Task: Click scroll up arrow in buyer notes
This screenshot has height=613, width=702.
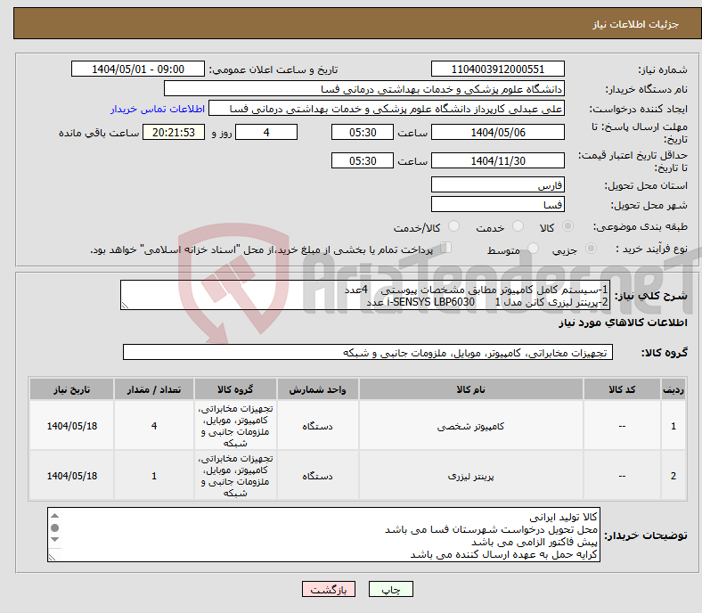Action: click(54, 516)
